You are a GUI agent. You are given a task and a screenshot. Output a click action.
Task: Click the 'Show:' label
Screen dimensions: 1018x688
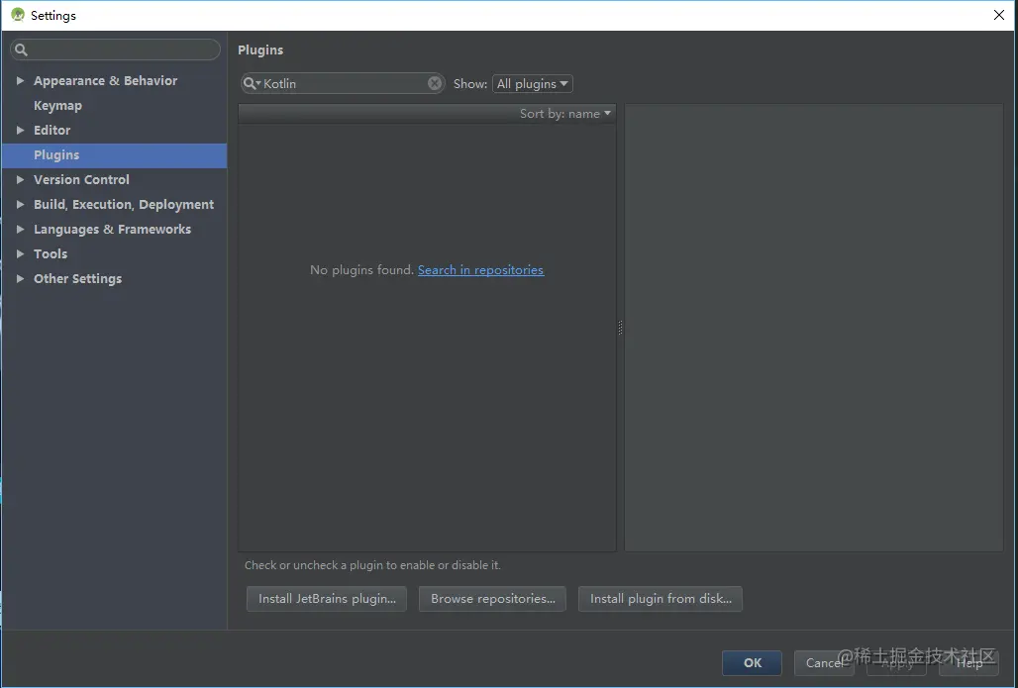(470, 84)
